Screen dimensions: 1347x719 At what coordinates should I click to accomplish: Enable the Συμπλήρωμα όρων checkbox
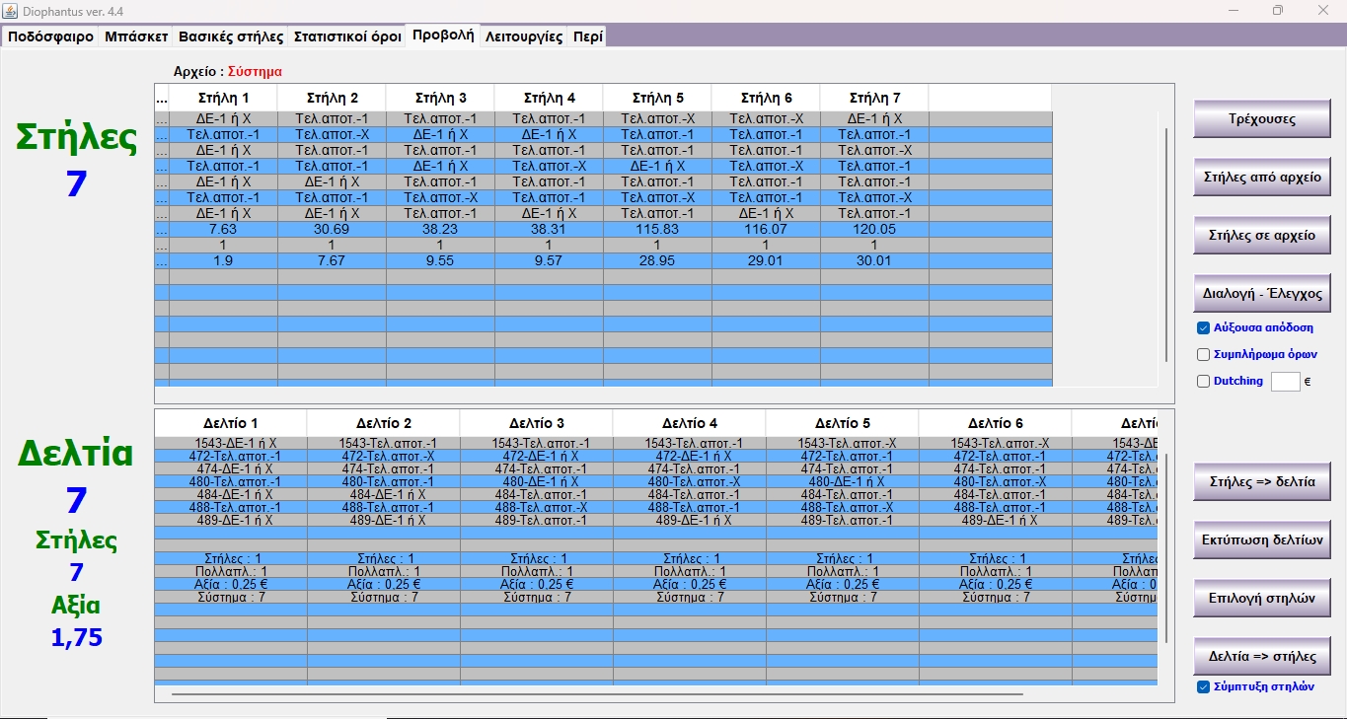(1203, 354)
